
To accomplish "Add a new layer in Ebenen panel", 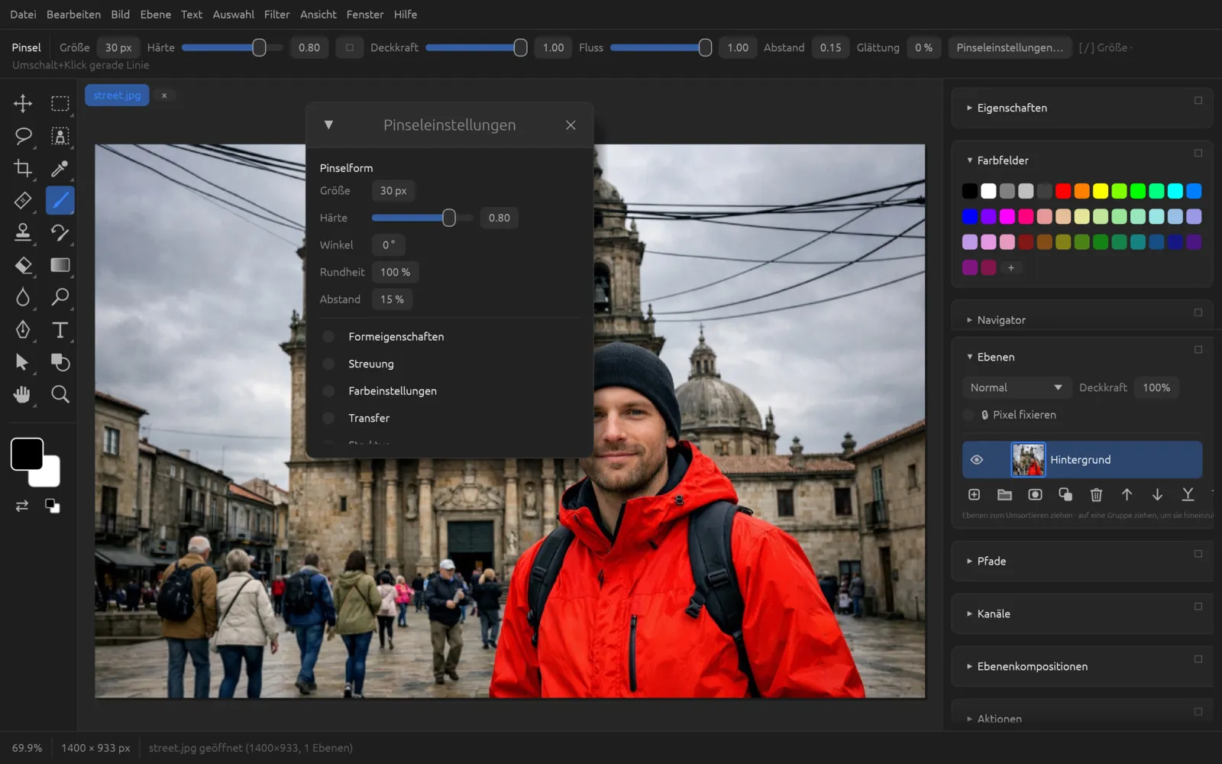I will click(974, 494).
